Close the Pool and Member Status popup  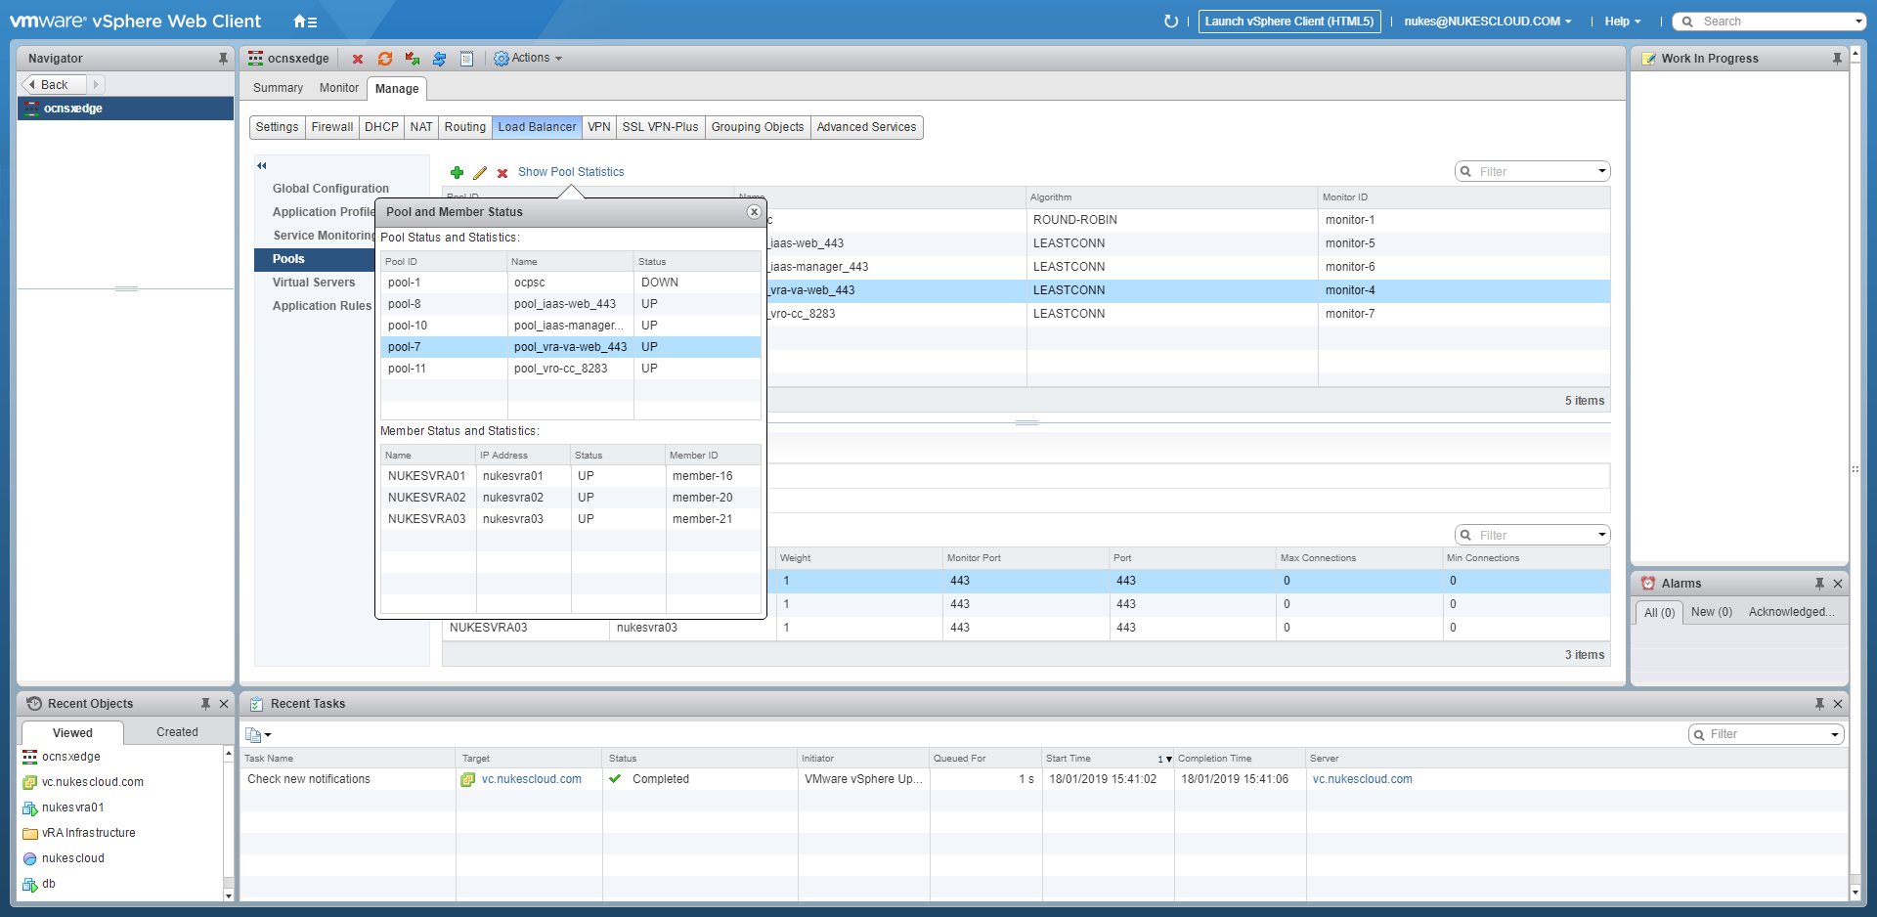point(754,212)
